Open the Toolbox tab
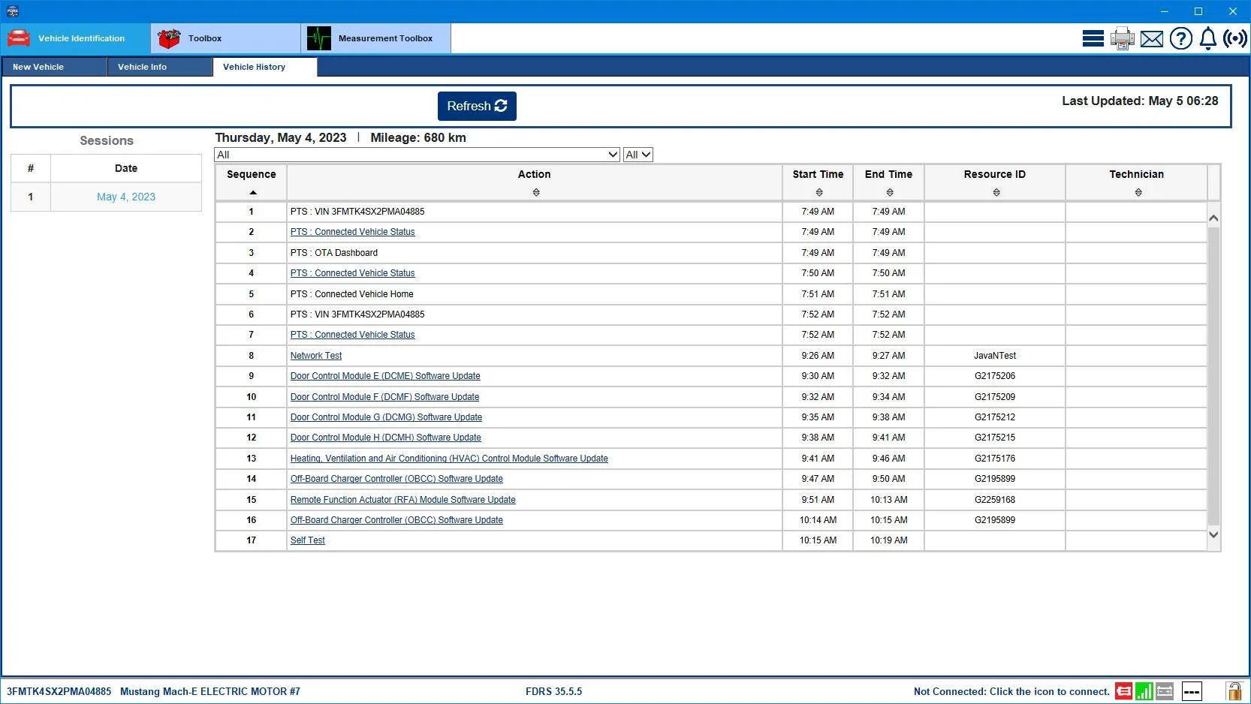The height and width of the screenshot is (704, 1251). click(225, 38)
